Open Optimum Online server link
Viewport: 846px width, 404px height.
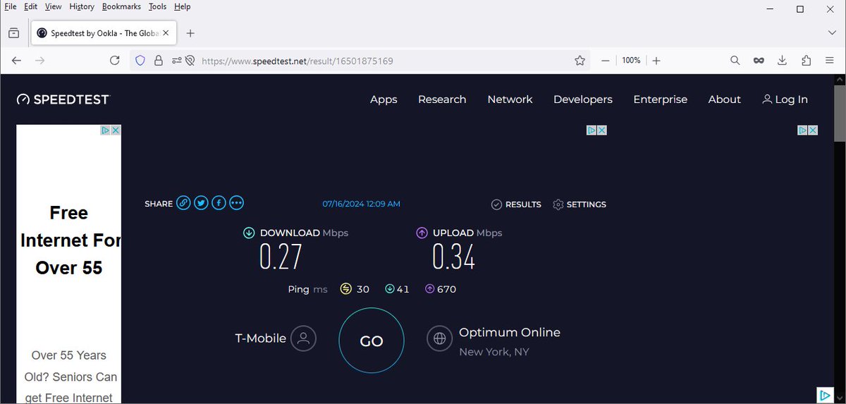pos(510,332)
